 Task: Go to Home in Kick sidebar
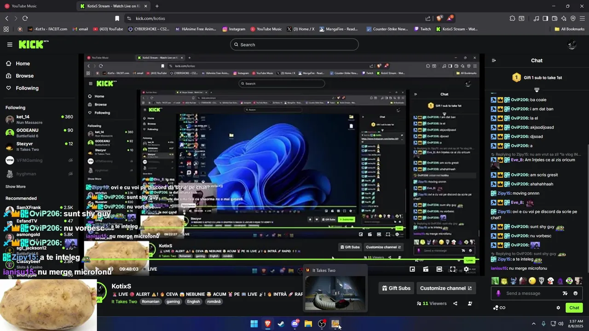pyautogui.click(x=17, y=63)
